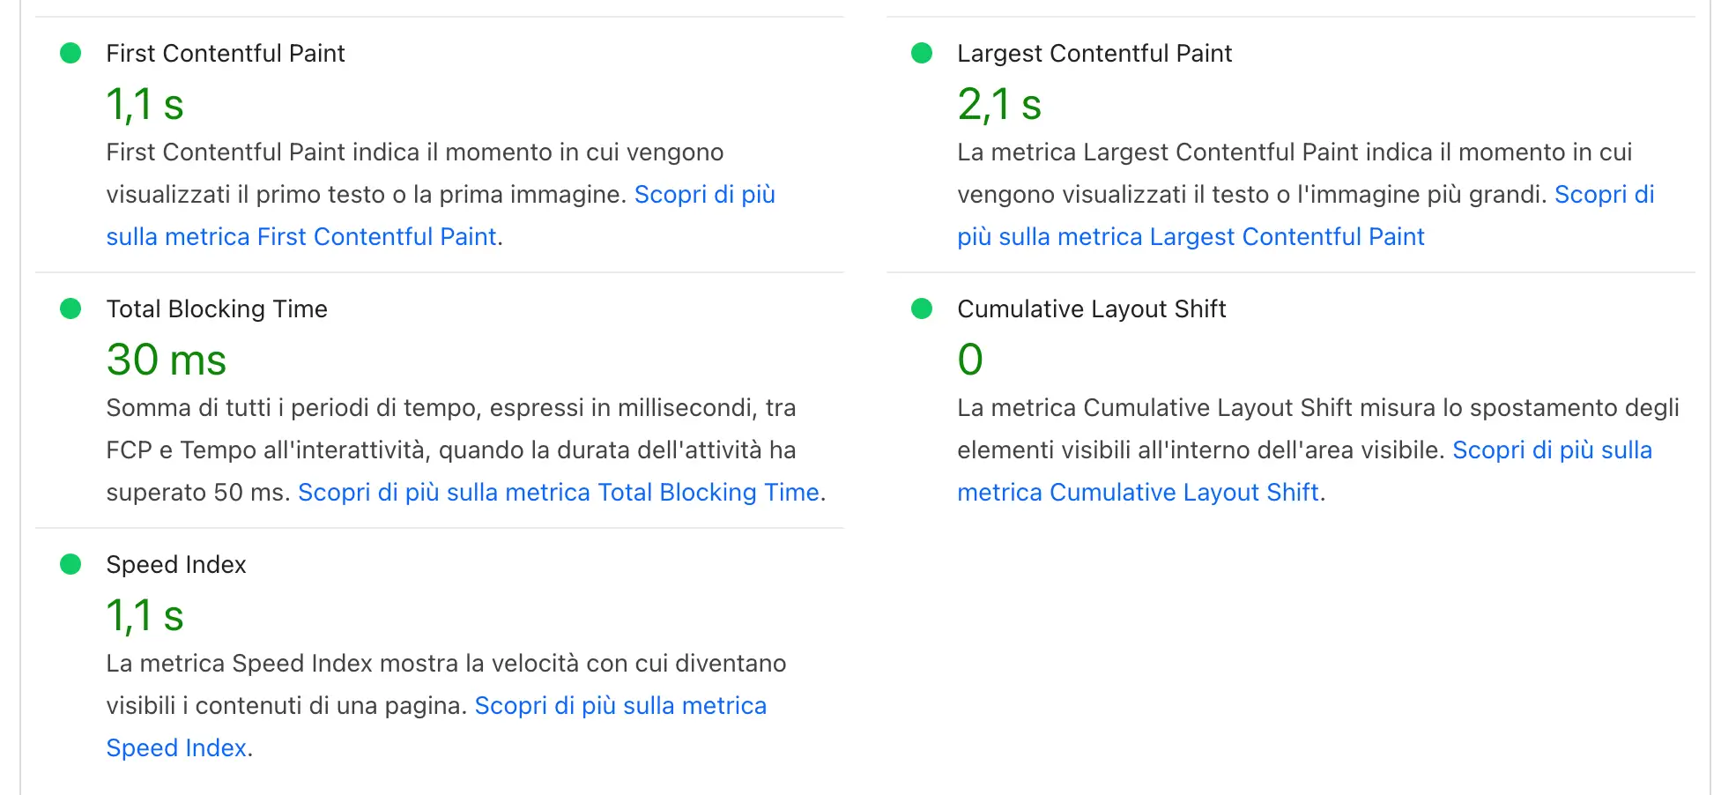This screenshot has height=795, width=1736.
Task: Click the green circle next to Speed Index
Action: click(70, 564)
